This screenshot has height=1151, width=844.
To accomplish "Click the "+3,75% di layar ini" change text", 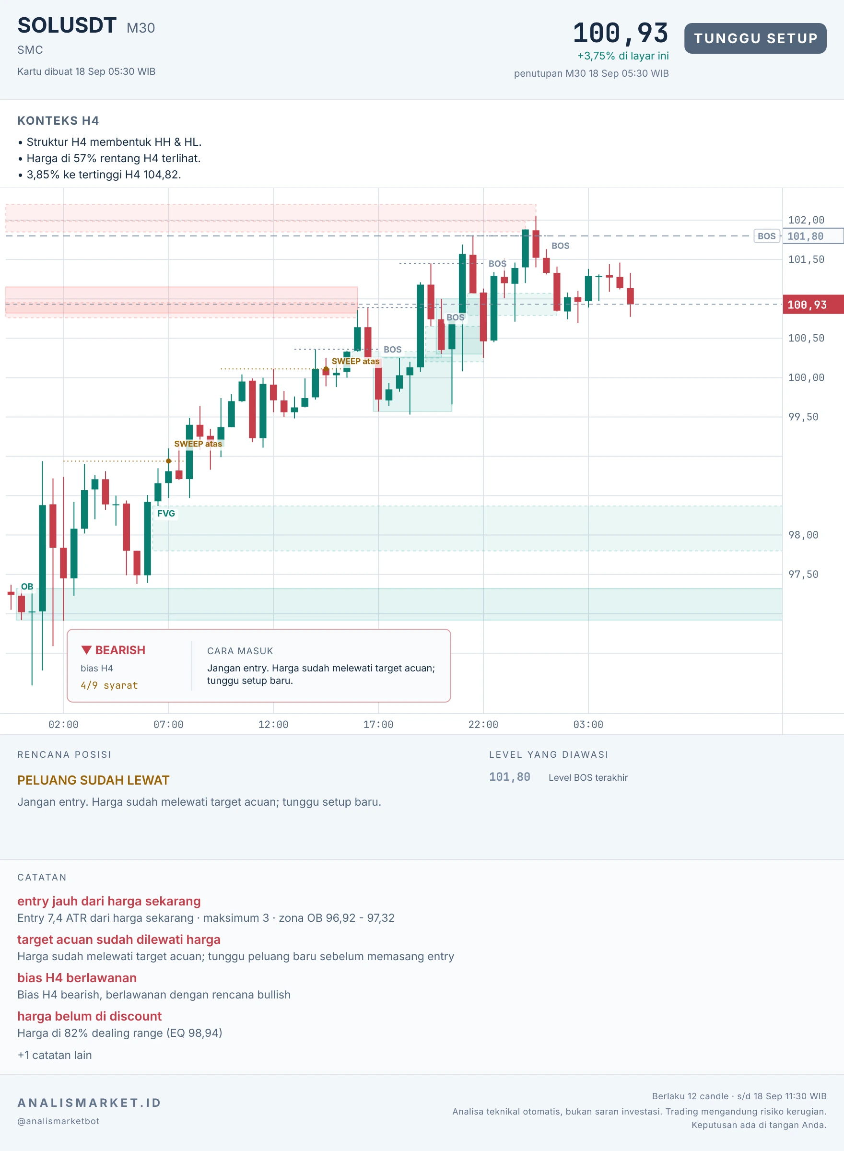I will click(x=623, y=56).
